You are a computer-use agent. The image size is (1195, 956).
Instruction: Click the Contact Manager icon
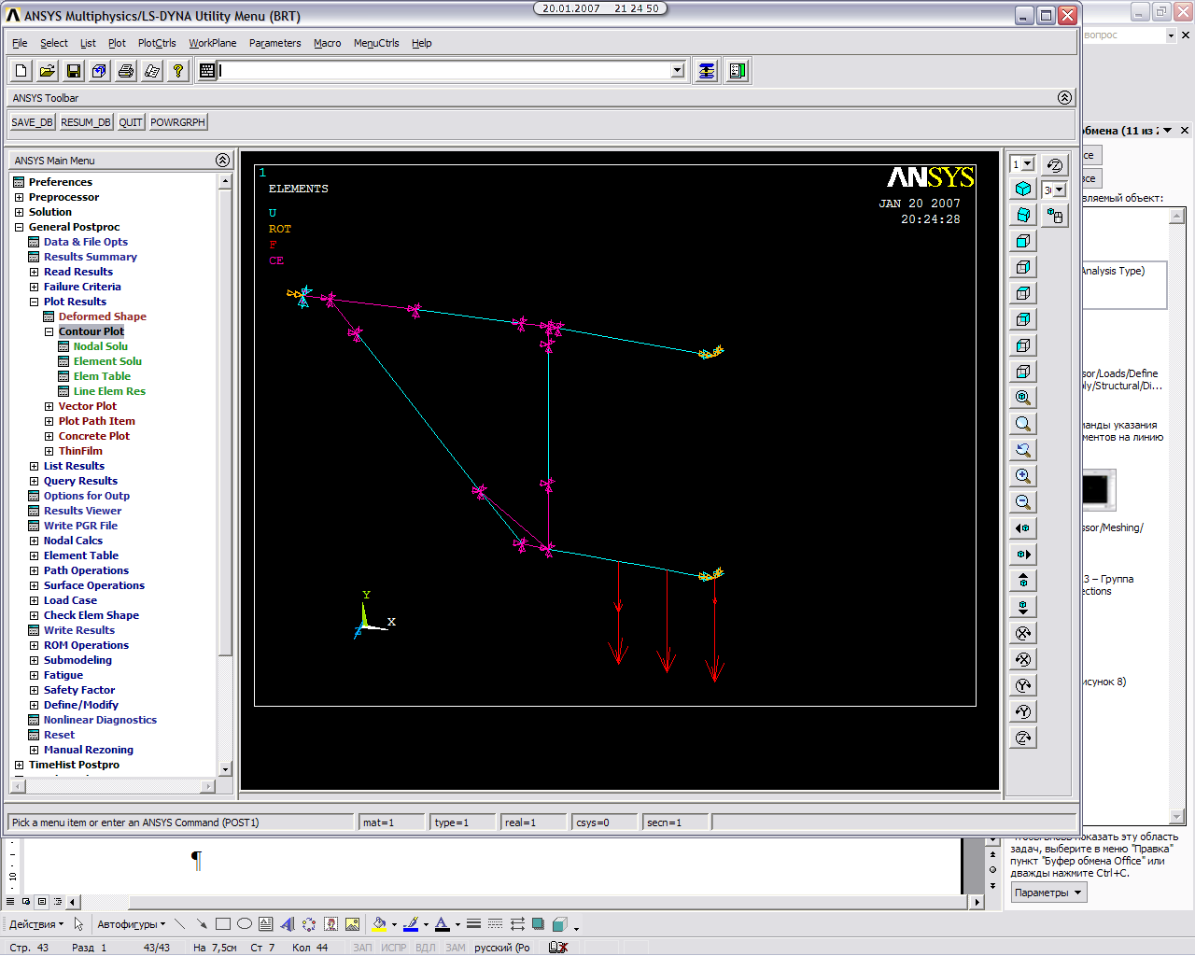point(738,71)
